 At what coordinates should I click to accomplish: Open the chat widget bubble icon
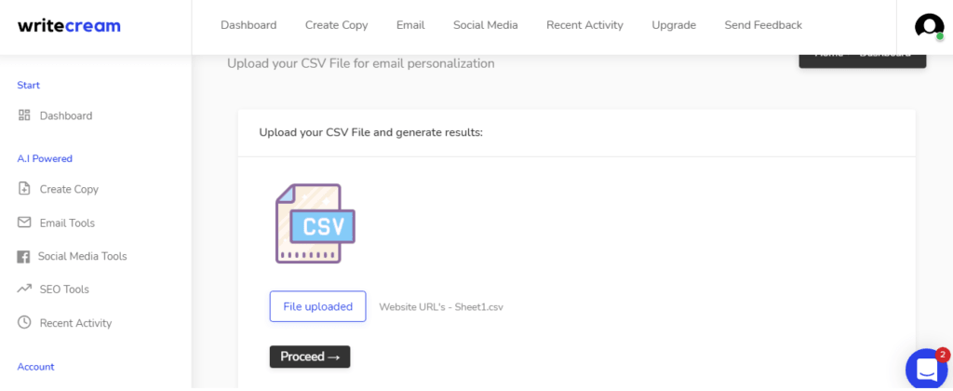coord(927,369)
